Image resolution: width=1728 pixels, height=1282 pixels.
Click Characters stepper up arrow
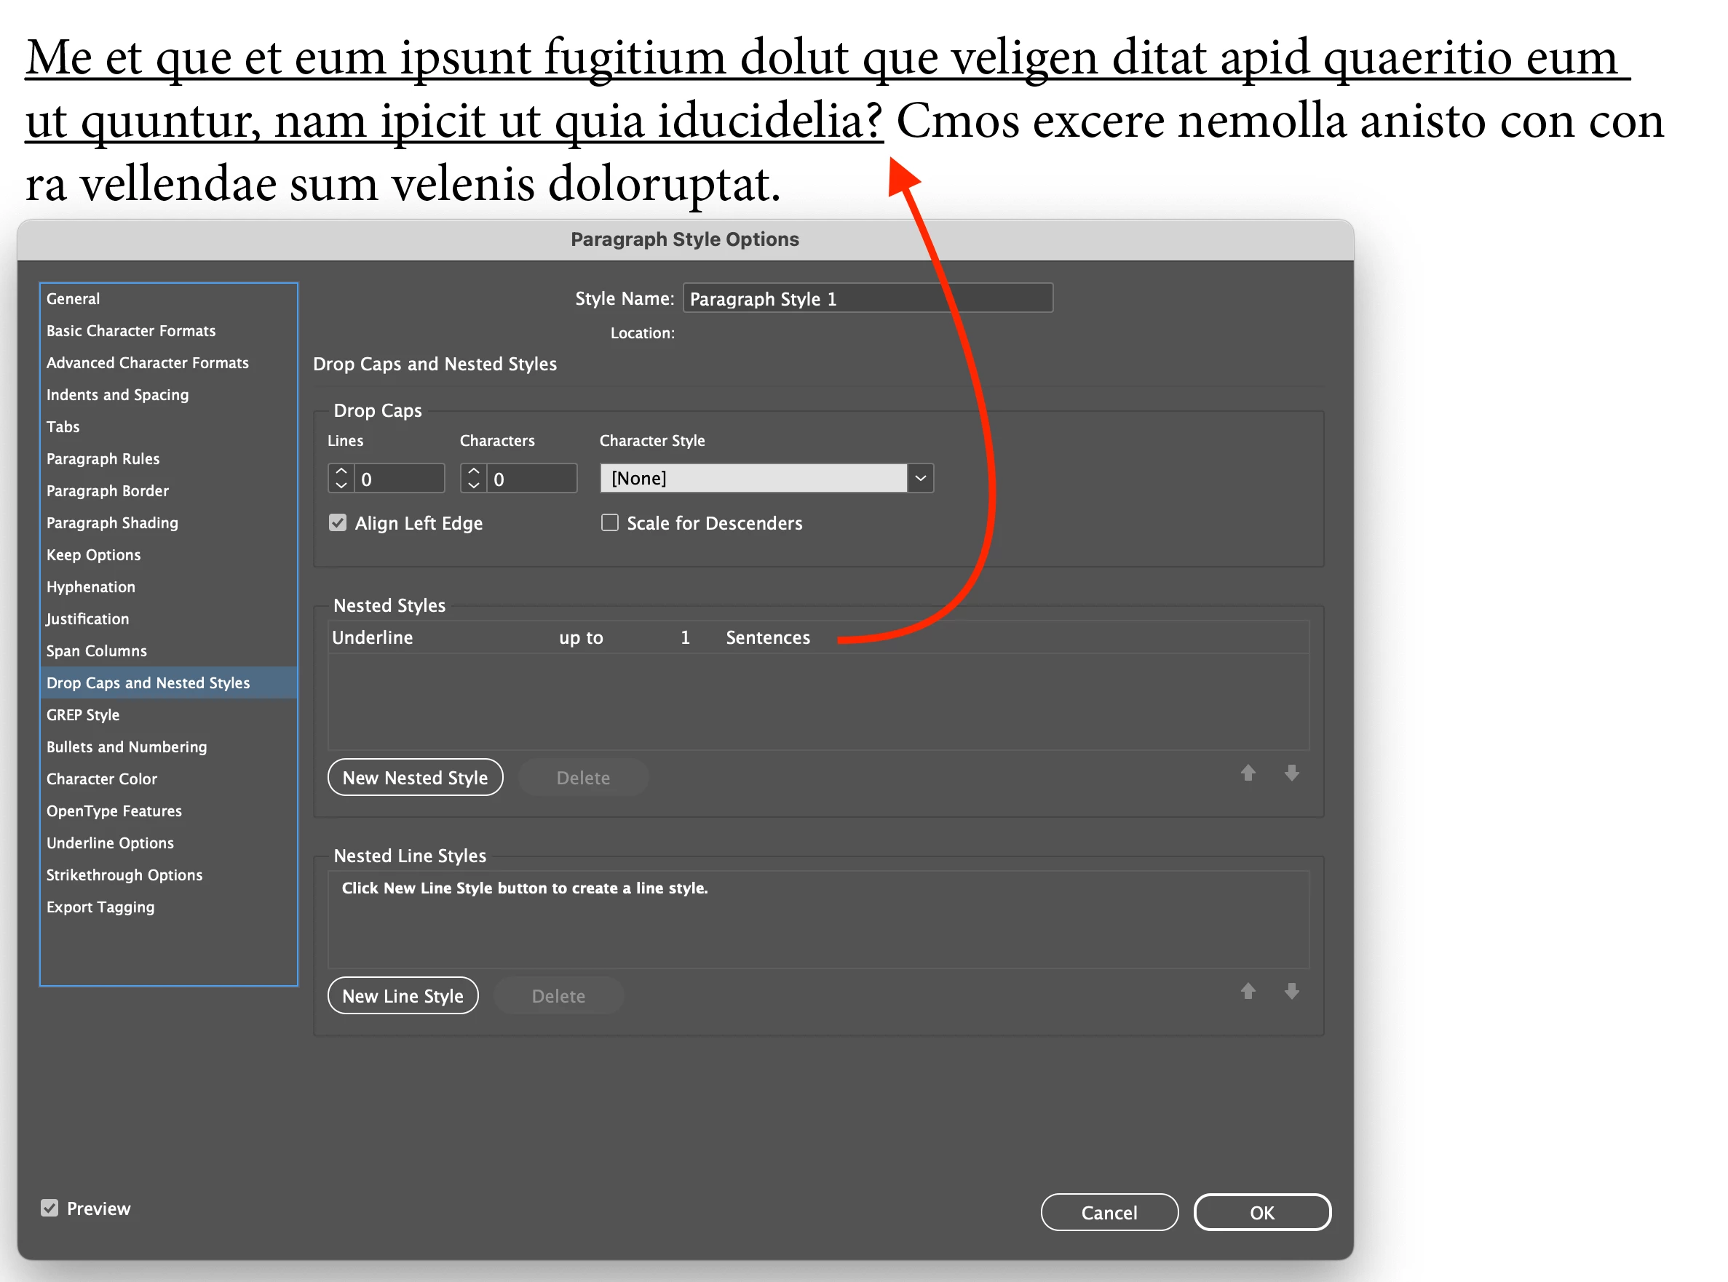click(x=474, y=471)
